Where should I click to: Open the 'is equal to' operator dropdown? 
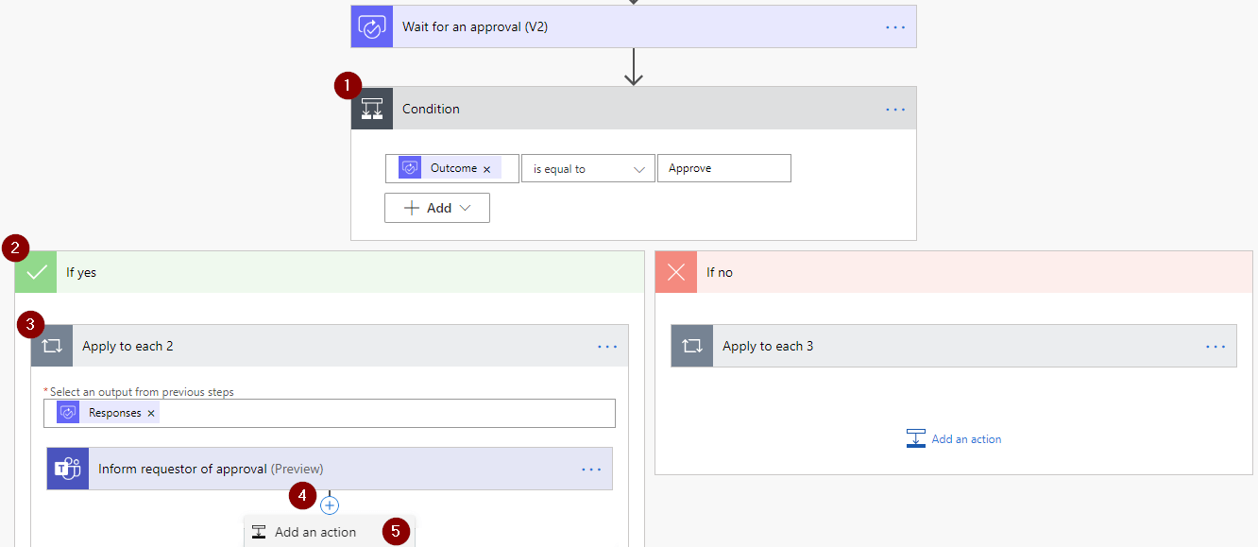click(x=587, y=167)
